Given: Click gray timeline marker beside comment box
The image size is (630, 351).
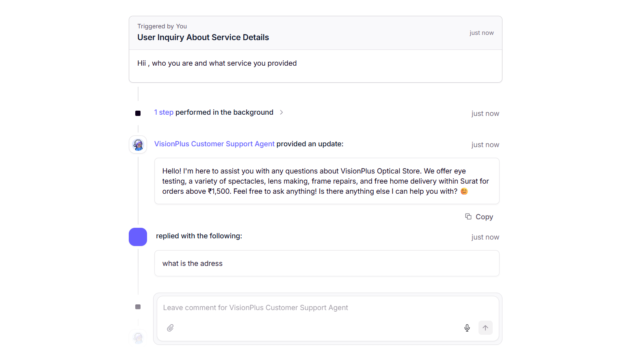Looking at the screenshot, I should (x=138, y=307).
